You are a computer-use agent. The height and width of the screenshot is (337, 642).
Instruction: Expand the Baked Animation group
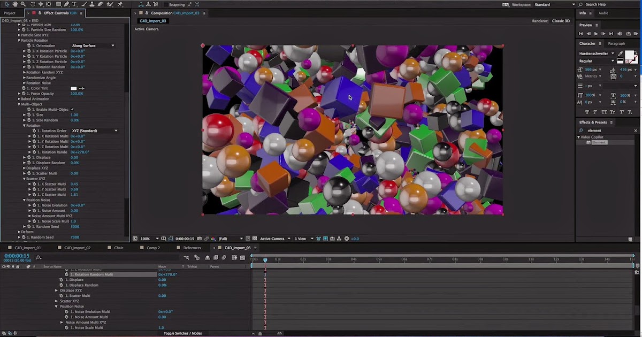tap(19, 99)
